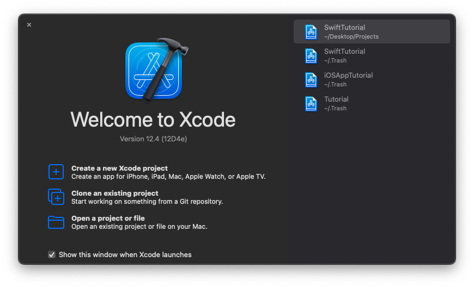
Task: Click 'Open an existing project or file on your Mac.'
Action: [139, 227]
